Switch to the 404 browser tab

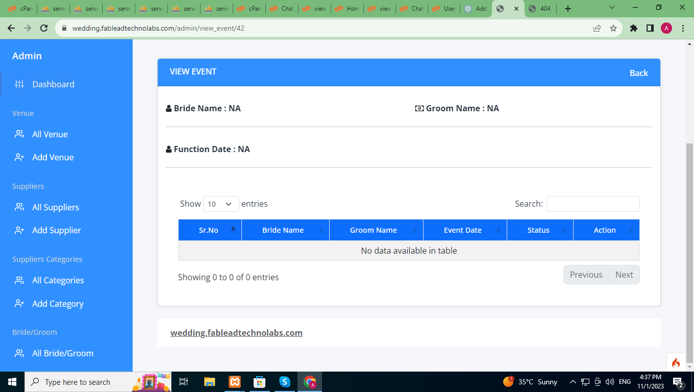pos(541,9)
